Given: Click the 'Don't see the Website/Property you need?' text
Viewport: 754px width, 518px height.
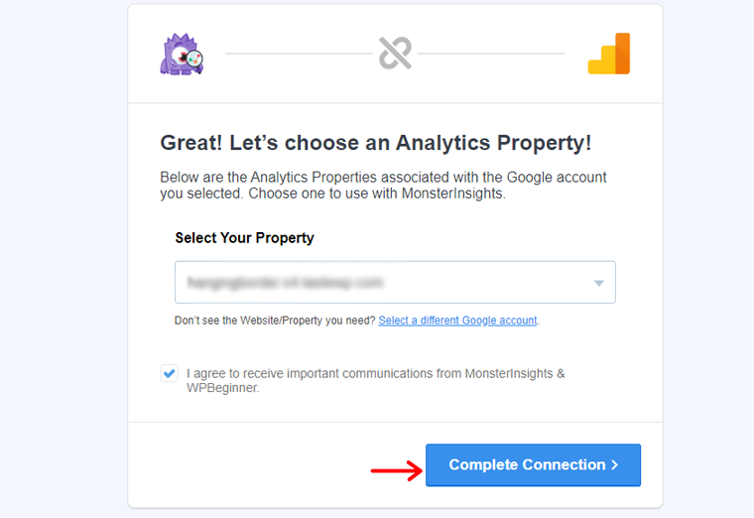Looking at the screenshot, I should tap(275, 321).
